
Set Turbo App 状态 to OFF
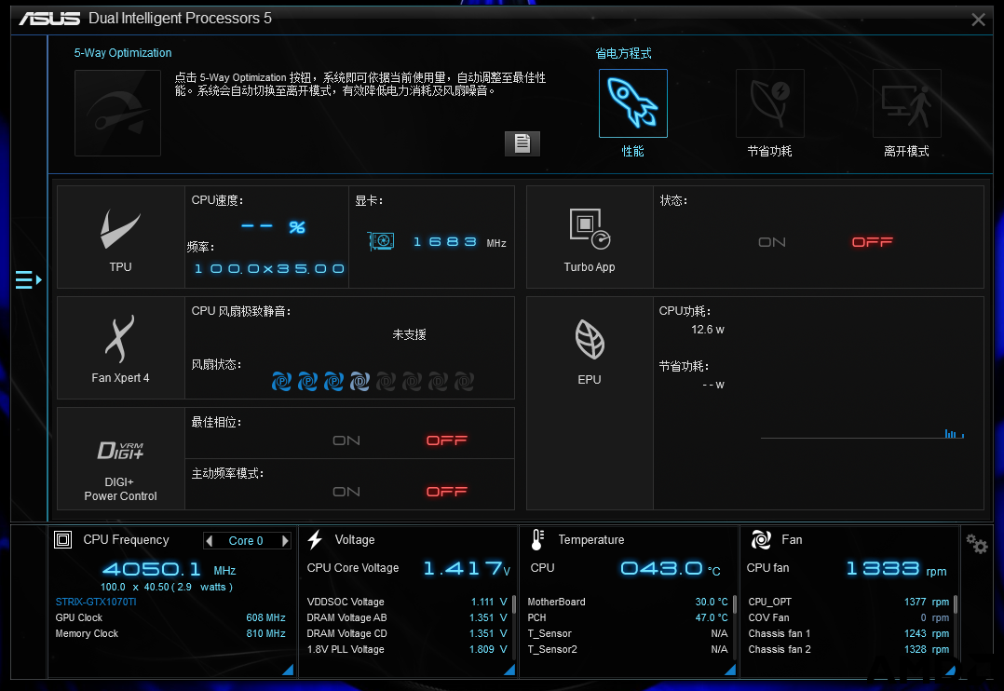click(x=872, y=242)
